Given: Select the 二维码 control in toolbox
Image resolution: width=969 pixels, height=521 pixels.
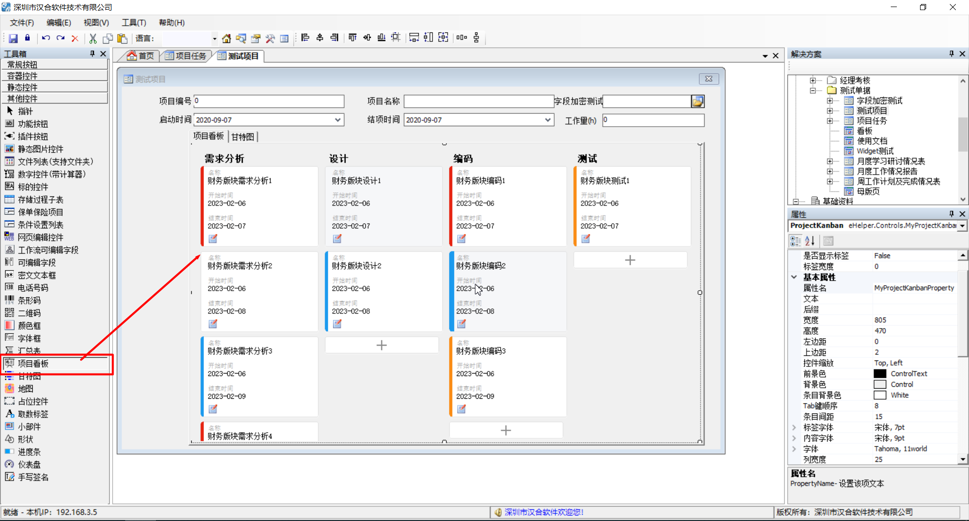Looking at the screenshot, I should coord(29,313).
